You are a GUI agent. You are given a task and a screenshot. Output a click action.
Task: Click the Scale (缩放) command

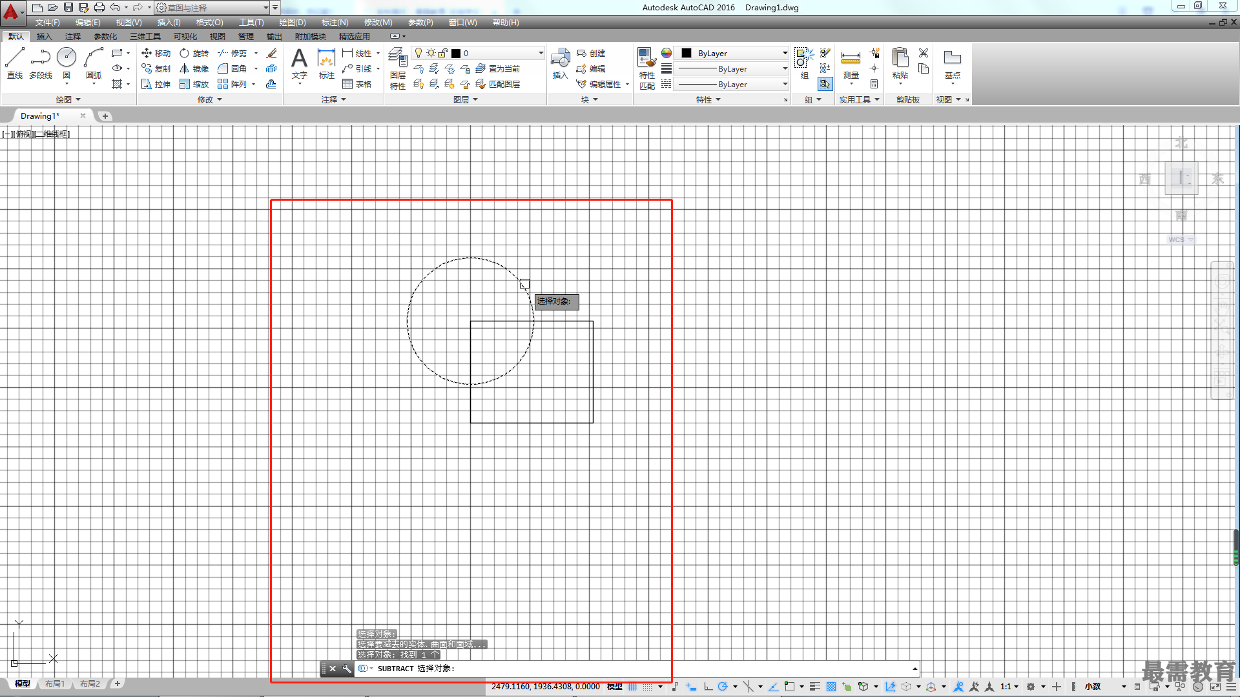[x=194, y=84]
